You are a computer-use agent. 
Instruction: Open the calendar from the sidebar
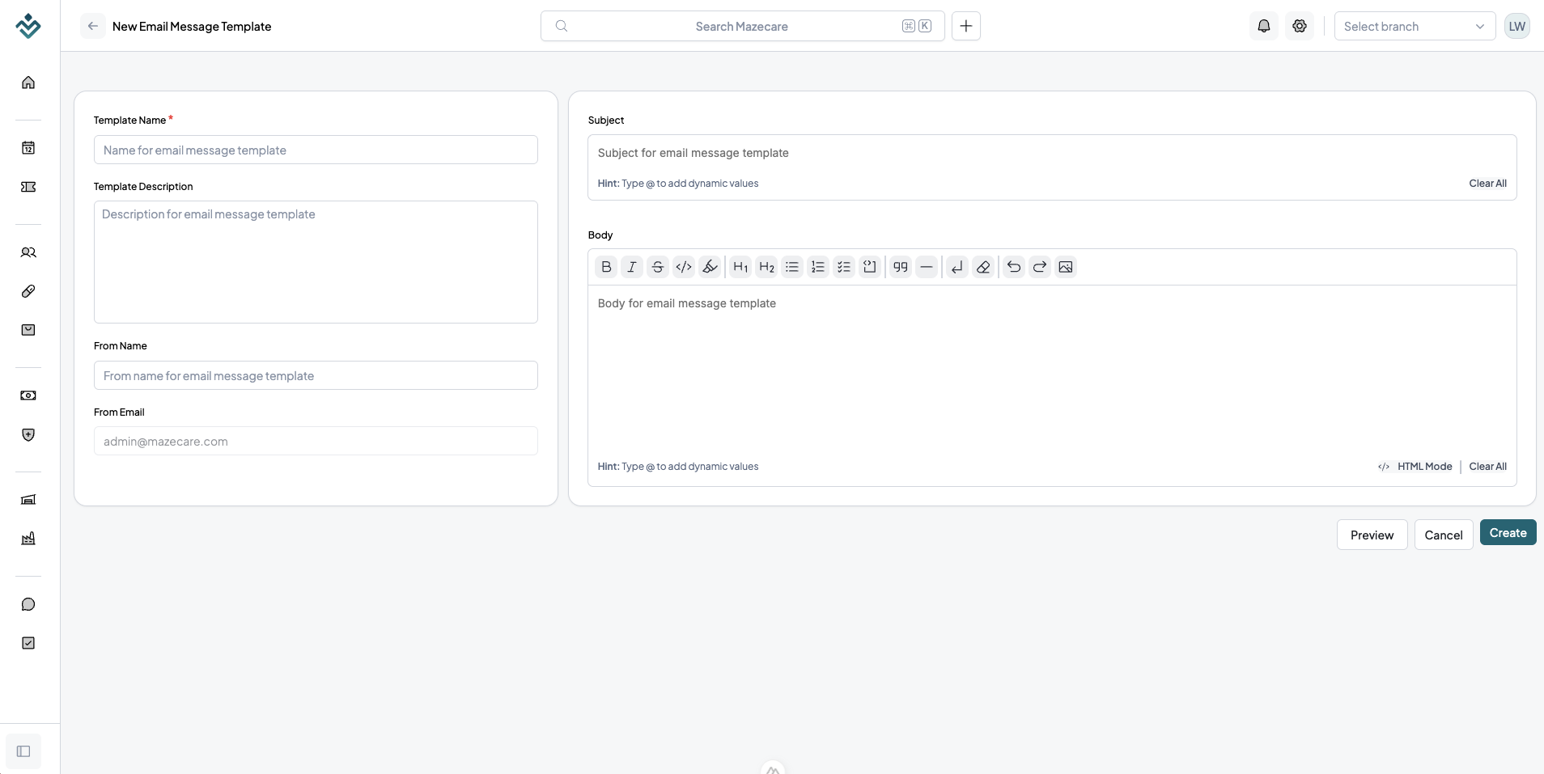pyautogui.click(x=28, y=148)
